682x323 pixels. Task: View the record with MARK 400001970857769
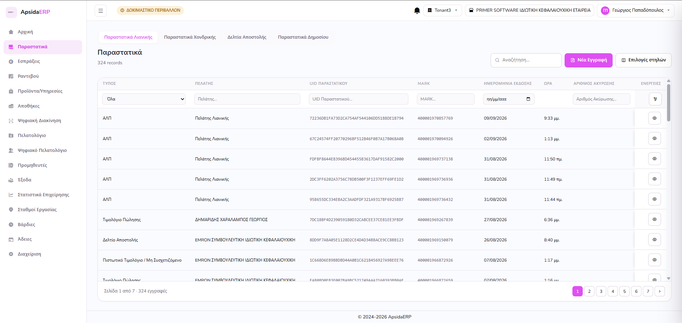654,118
